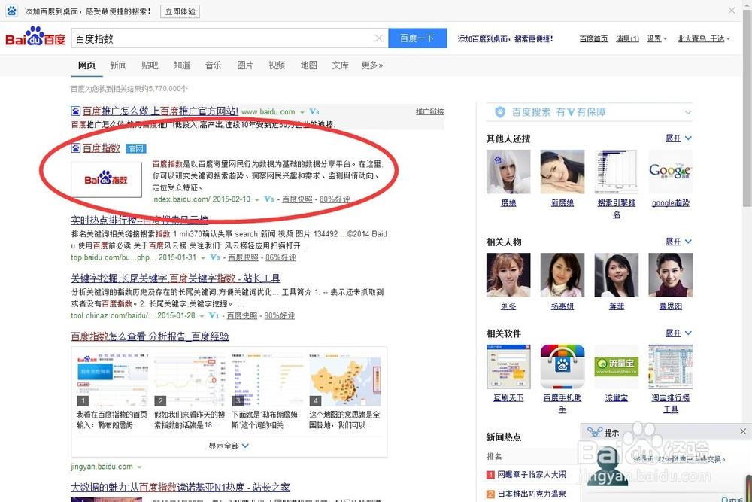Viewport: 752px width, 502px height.
Task: Click V1 badge on tool.chinaz.com result
Action: coord(214,315)
